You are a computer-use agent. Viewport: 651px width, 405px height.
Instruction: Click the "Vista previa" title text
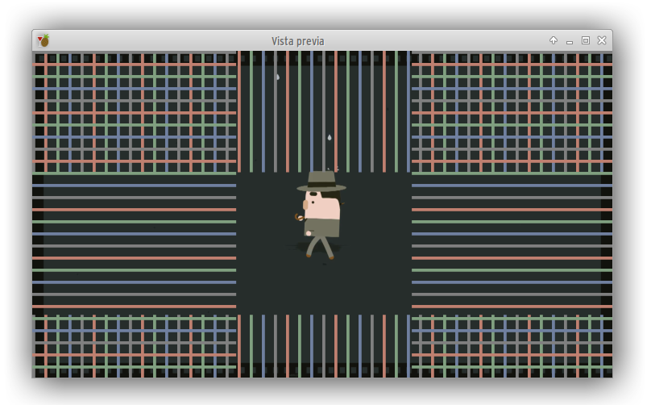pos(298,41)
